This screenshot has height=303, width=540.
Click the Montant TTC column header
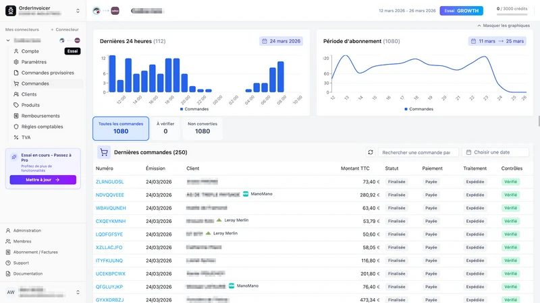pos(355,168)
